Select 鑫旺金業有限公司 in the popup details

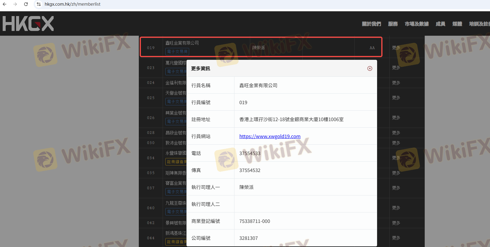(258, 85)
